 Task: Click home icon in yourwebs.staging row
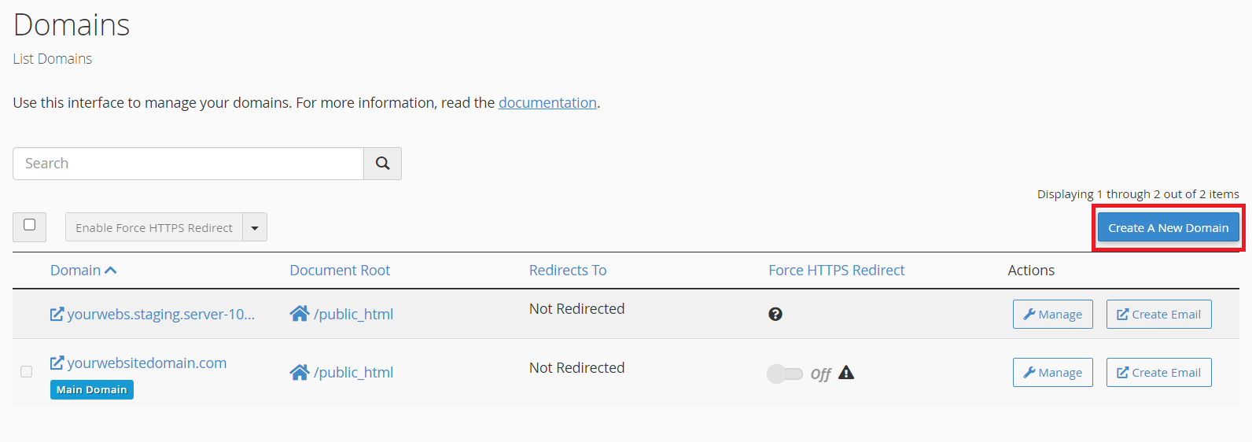(x=300, y=314)
